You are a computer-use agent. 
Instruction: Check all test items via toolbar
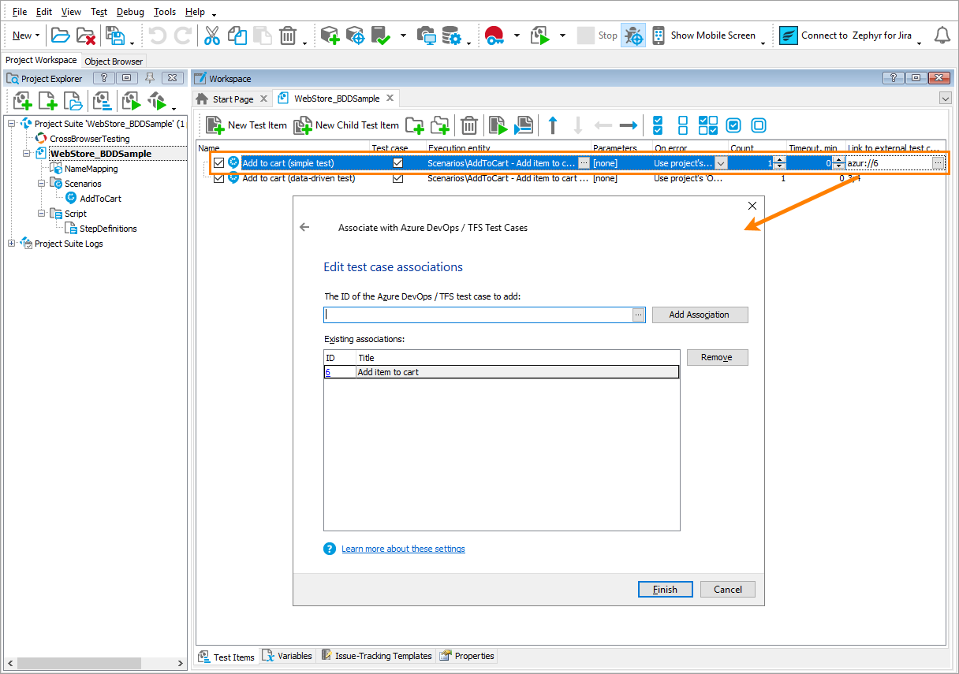pyautogui.click(x=657, y=125)
